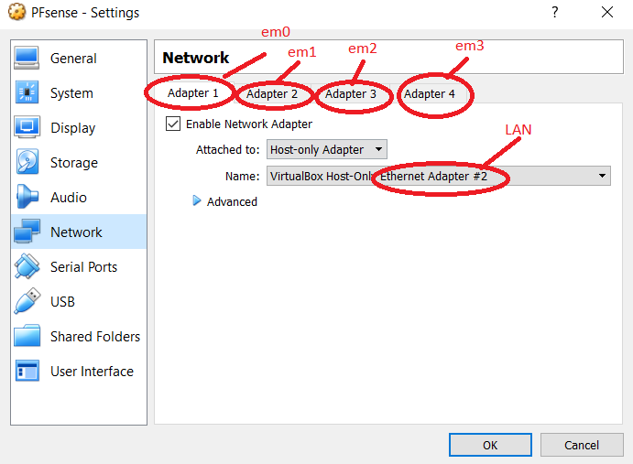This screenshot has width=633, height=464.
Task: Switch to the Adapter 1 tab
Action: [x=193, y=92]
